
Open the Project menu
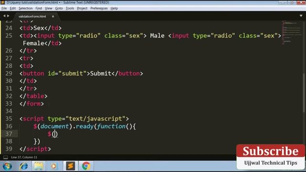(82, 9)
